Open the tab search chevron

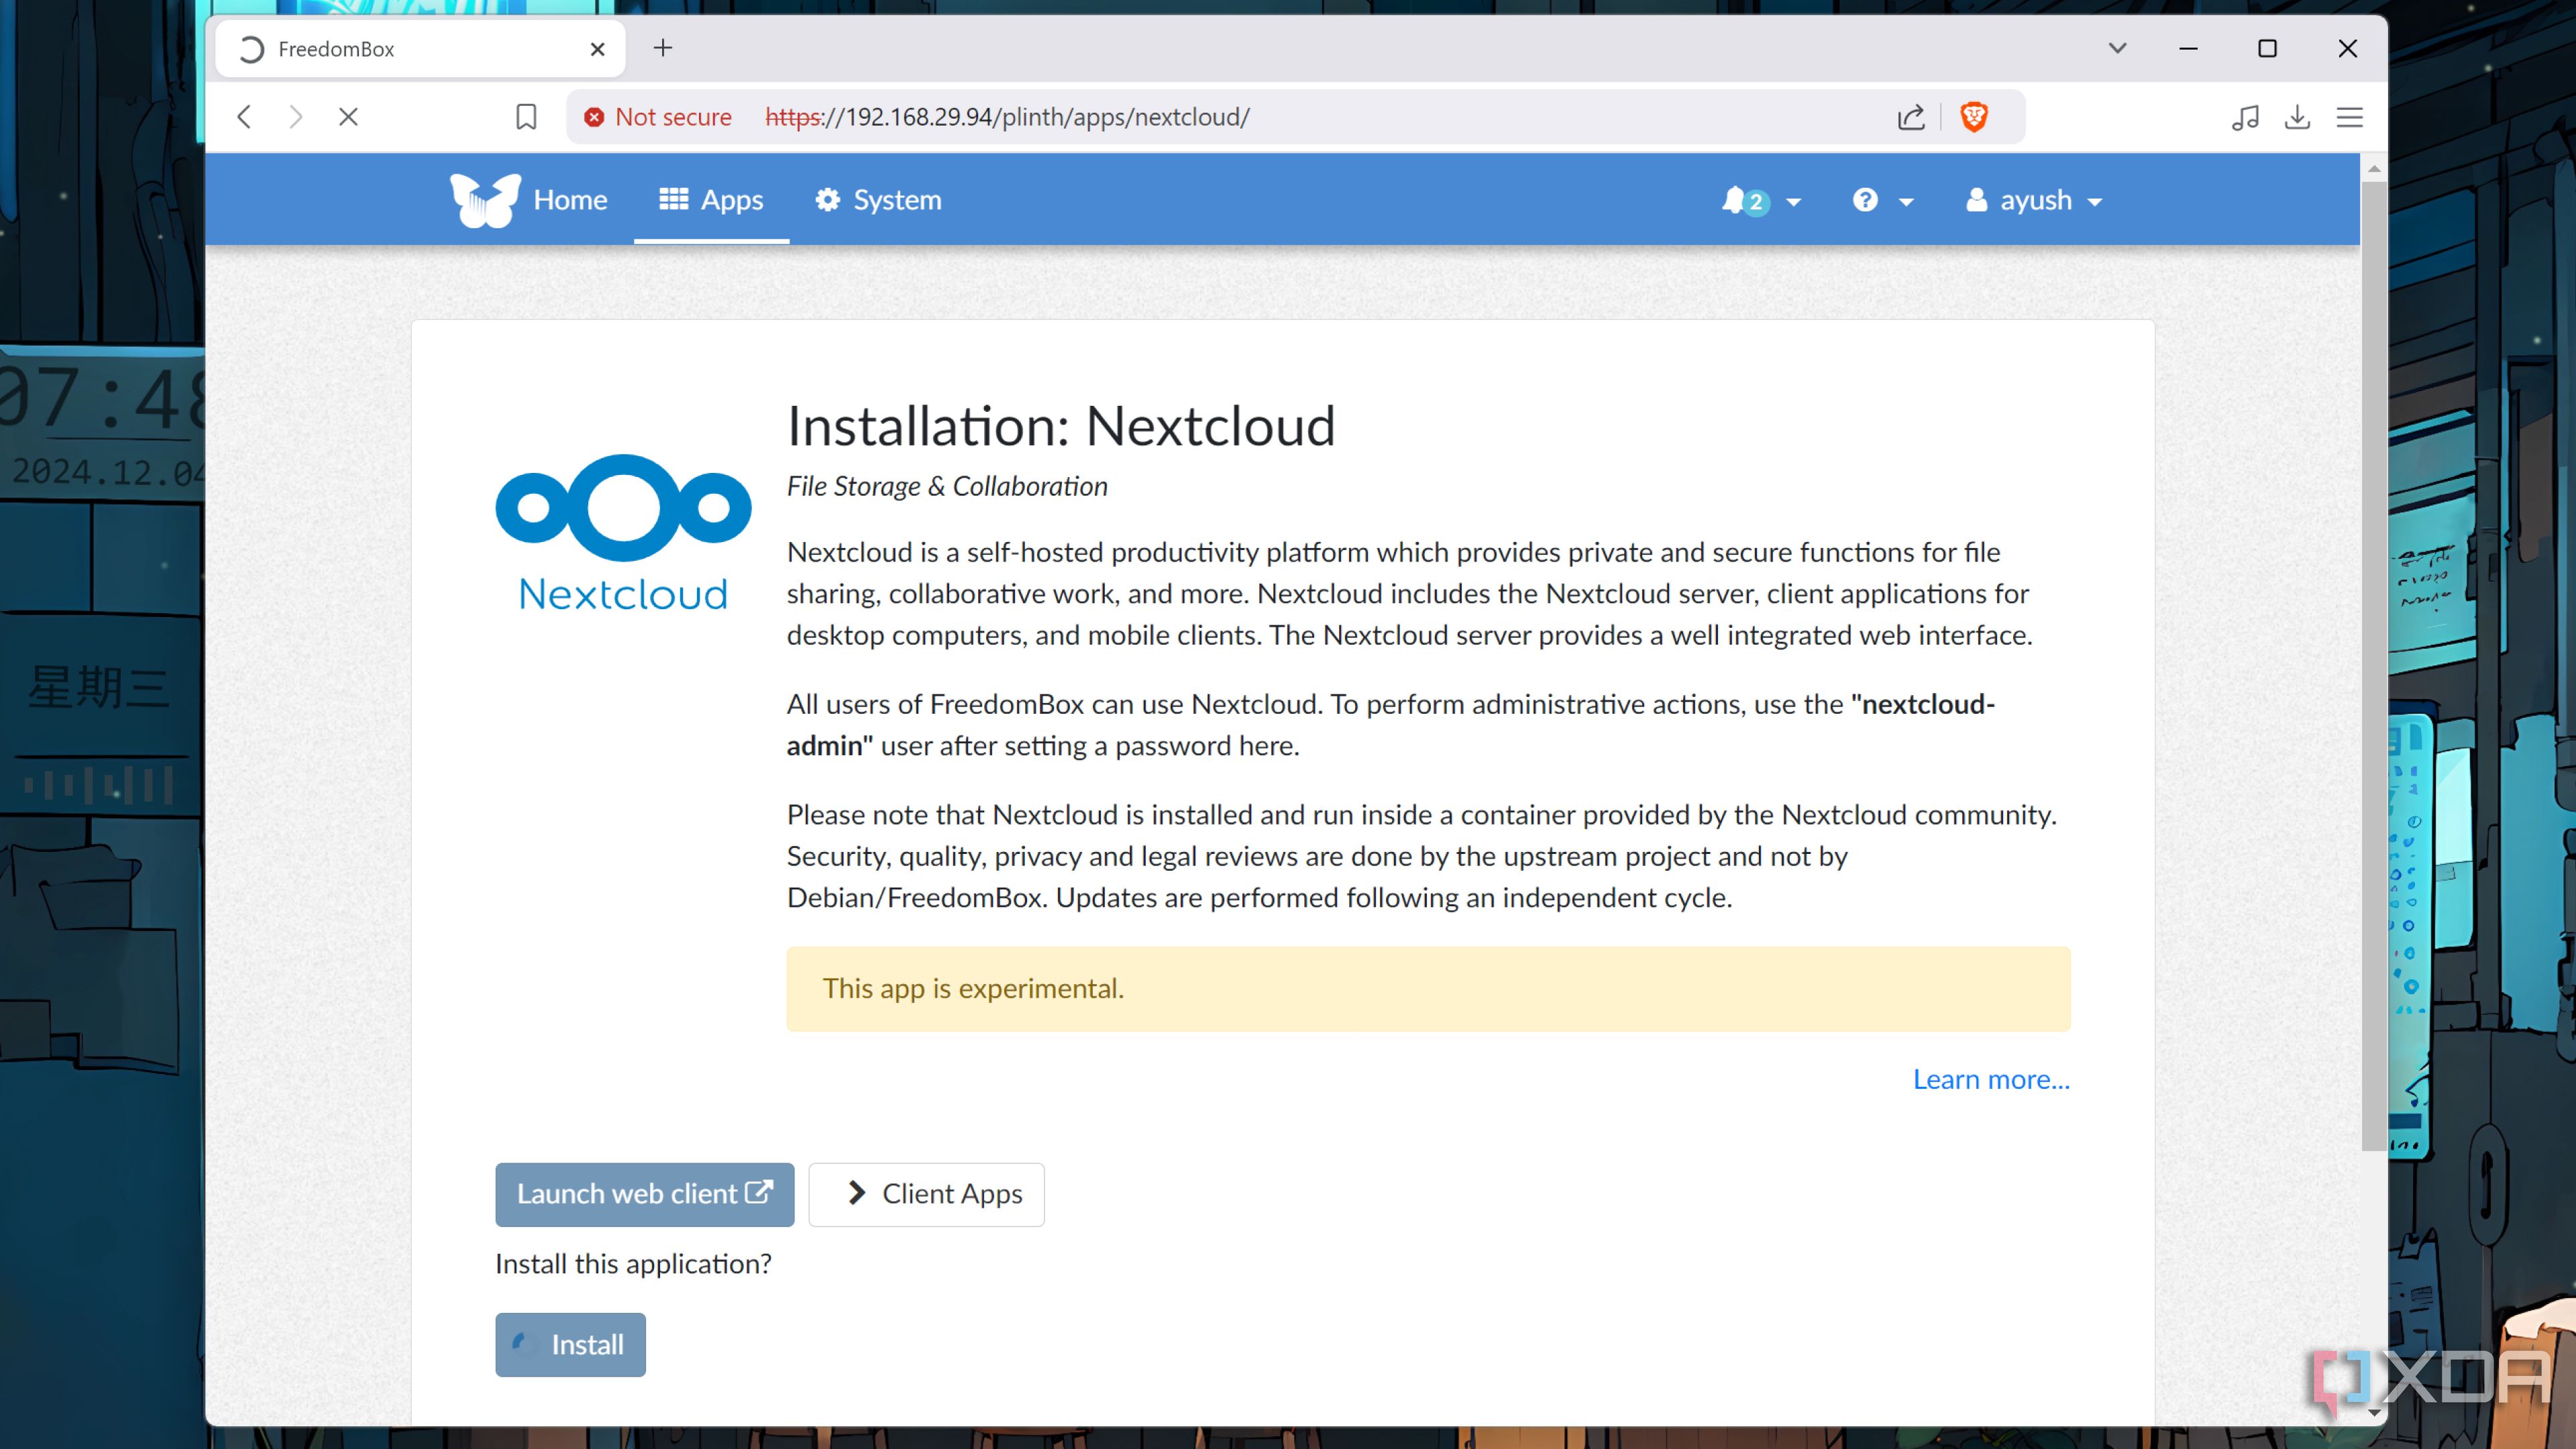click(x=2117, y=48)
